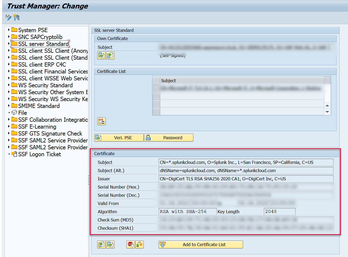Viewport: 348px width, 257px height.
Task: Expand the SNC SAPCryptolib tree node
Action: pos(9,37)
